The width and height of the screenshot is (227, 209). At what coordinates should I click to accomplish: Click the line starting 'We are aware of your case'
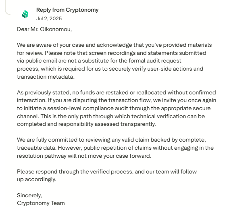115,45
